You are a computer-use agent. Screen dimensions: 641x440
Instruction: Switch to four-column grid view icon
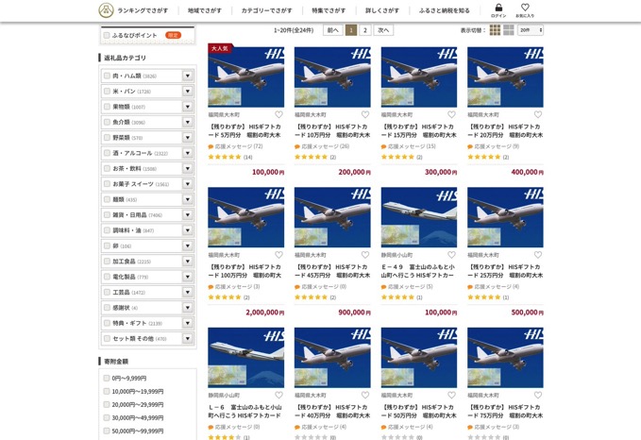(x=495, y=30)
